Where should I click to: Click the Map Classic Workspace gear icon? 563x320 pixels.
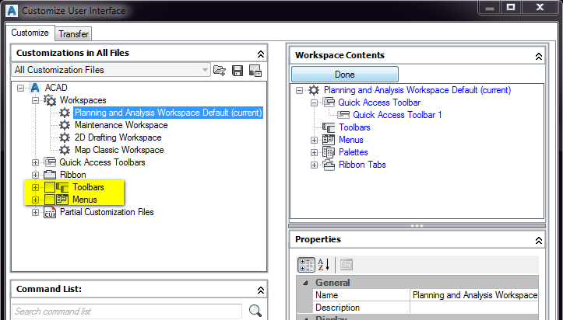point(65,150)
